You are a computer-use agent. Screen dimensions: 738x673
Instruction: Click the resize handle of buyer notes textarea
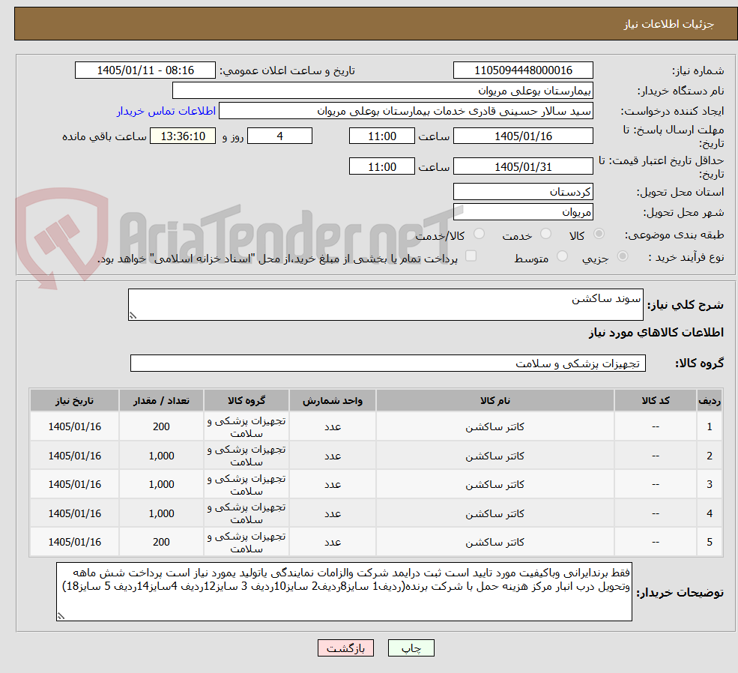click(61, 615)
